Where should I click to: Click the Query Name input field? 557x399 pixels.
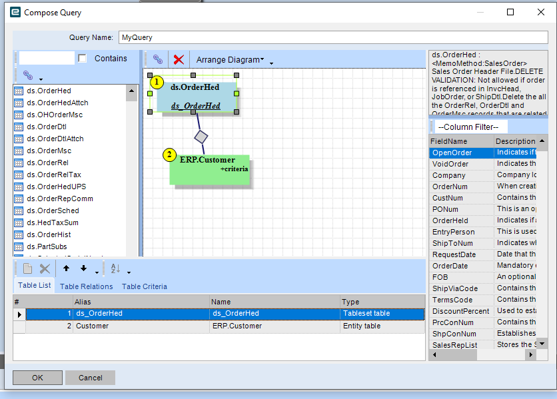point(333,37)
